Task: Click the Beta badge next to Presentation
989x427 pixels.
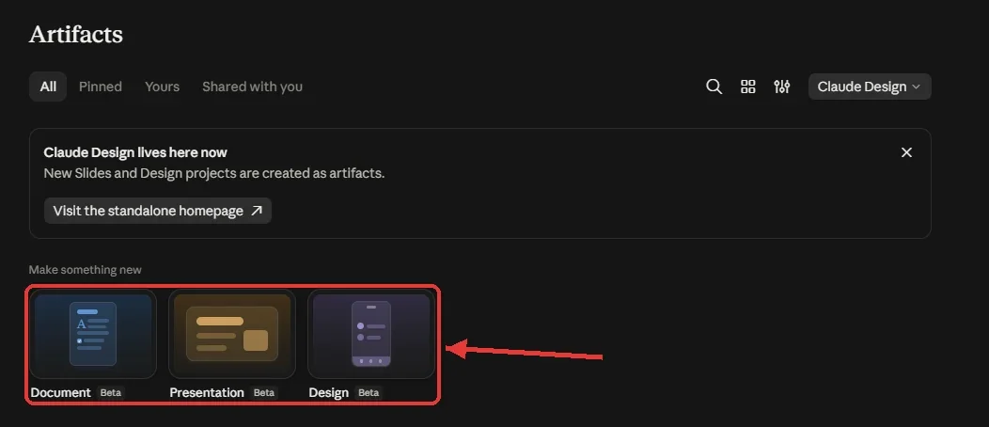Action: pyautogui.click(x=263, y=392)
